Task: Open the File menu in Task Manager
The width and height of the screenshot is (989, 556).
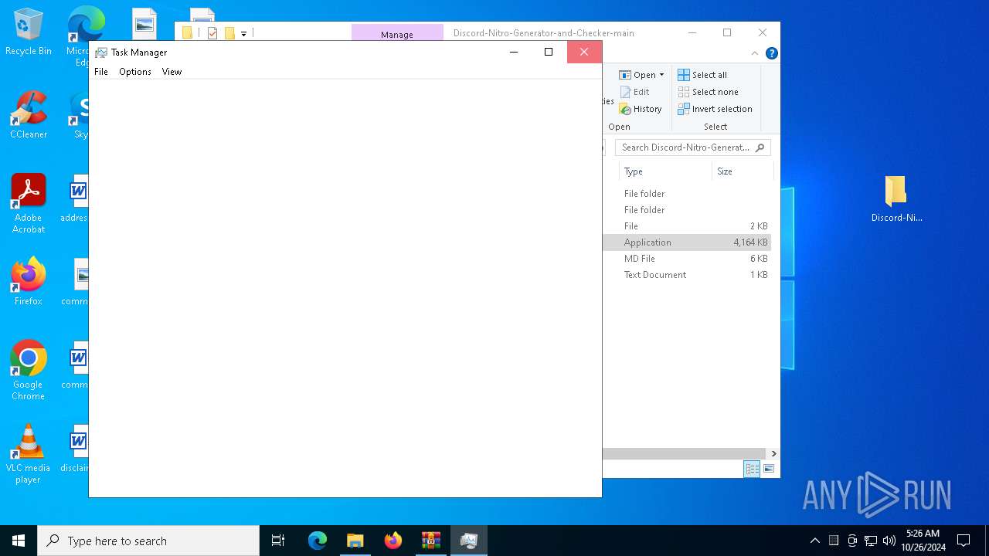Action: pyautogui.click(x=101, y=72)
